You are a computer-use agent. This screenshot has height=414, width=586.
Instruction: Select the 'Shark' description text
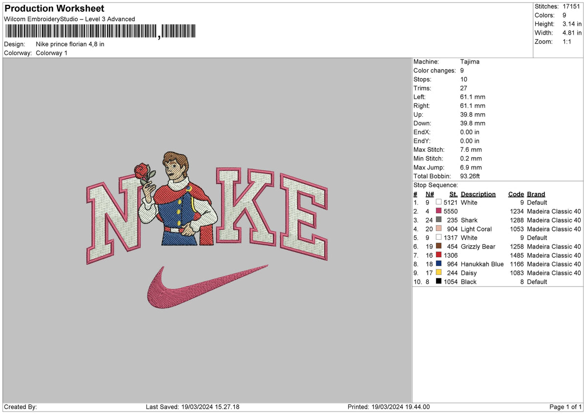(469, 220)
